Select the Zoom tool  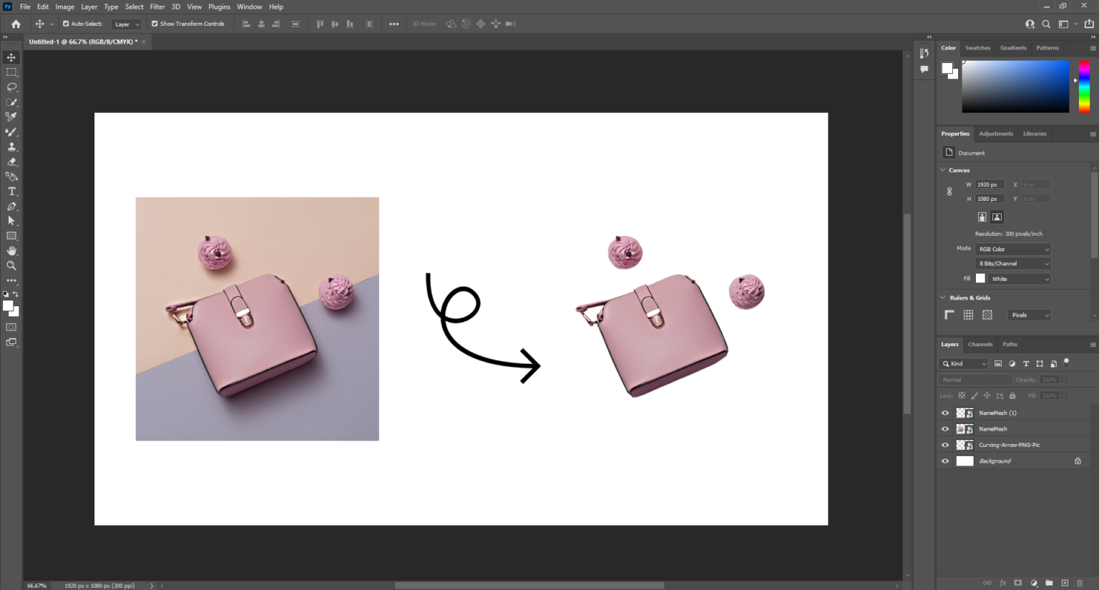pos(11,265)
